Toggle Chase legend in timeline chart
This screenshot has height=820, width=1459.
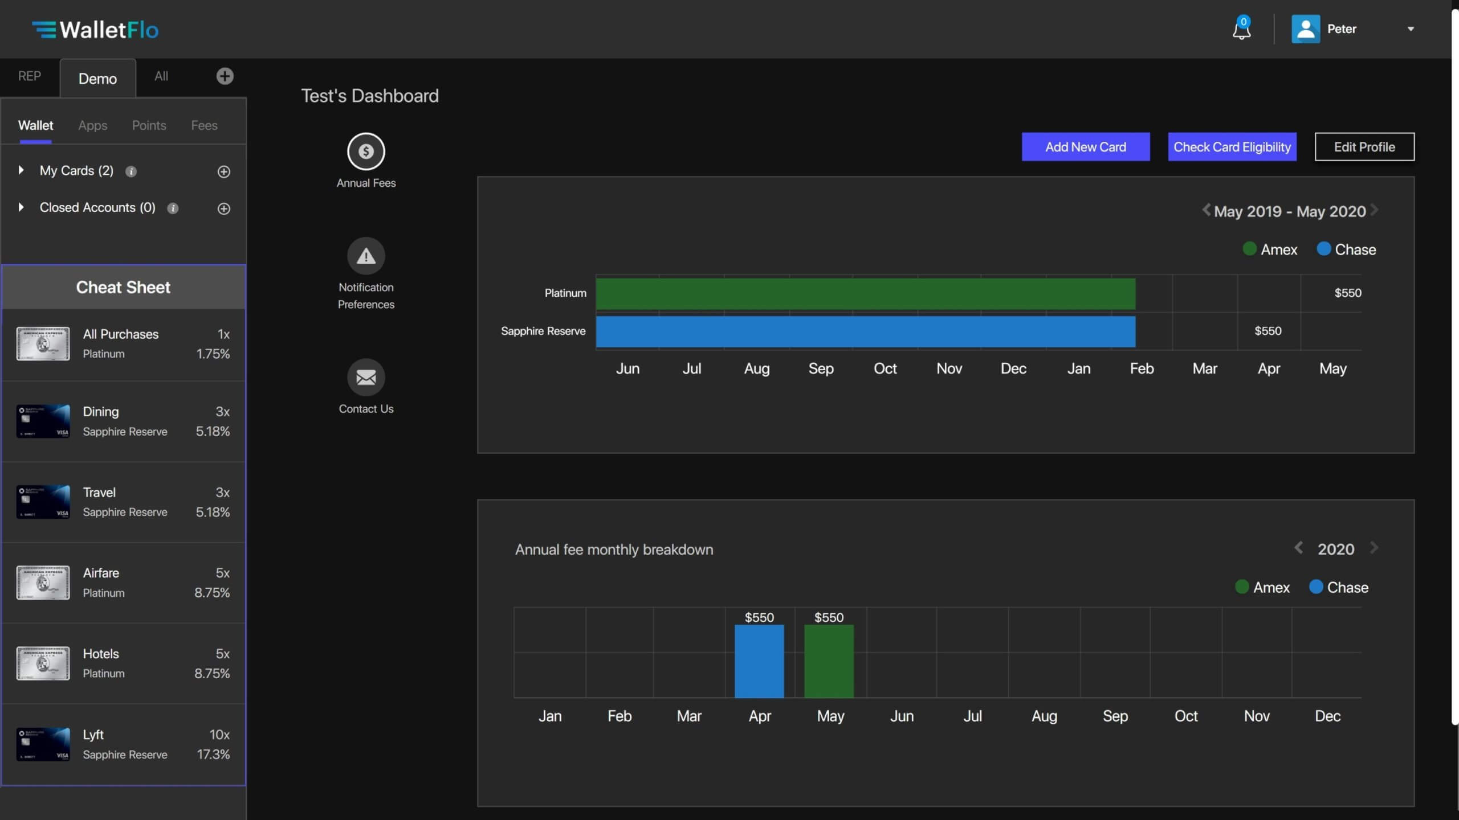coord(1346,249)
